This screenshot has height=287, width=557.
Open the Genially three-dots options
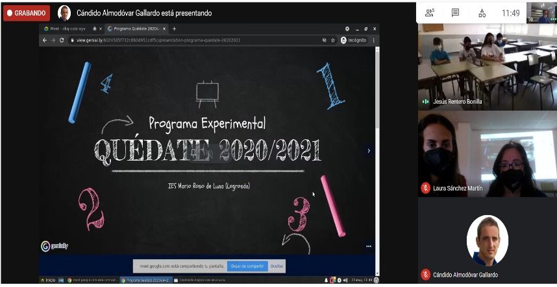(369, 246)
